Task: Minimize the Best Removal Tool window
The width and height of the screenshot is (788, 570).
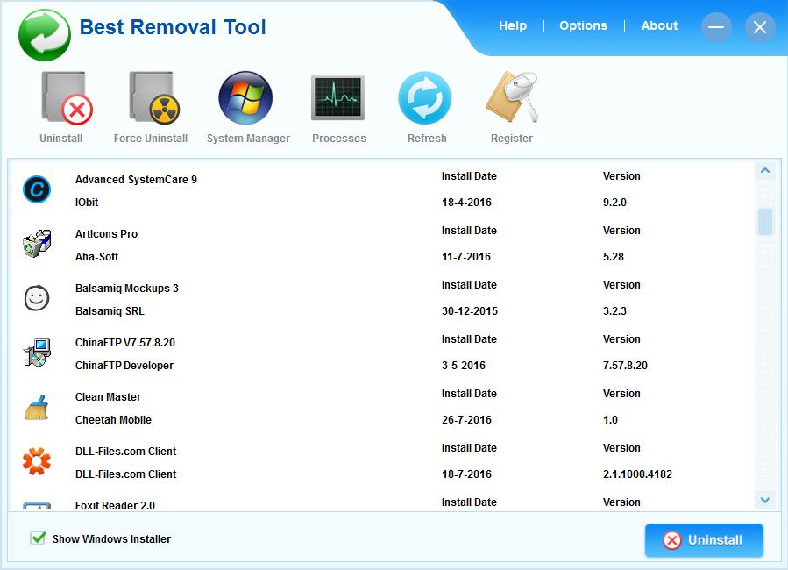Action: coord(716,27)
